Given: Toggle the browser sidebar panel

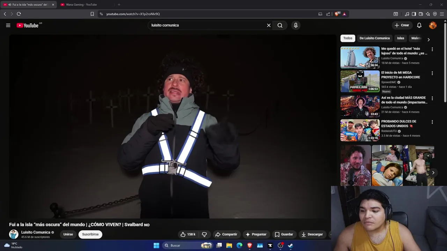Looking at the screenshot, I should pyautogui.click(x=414, y=14).
